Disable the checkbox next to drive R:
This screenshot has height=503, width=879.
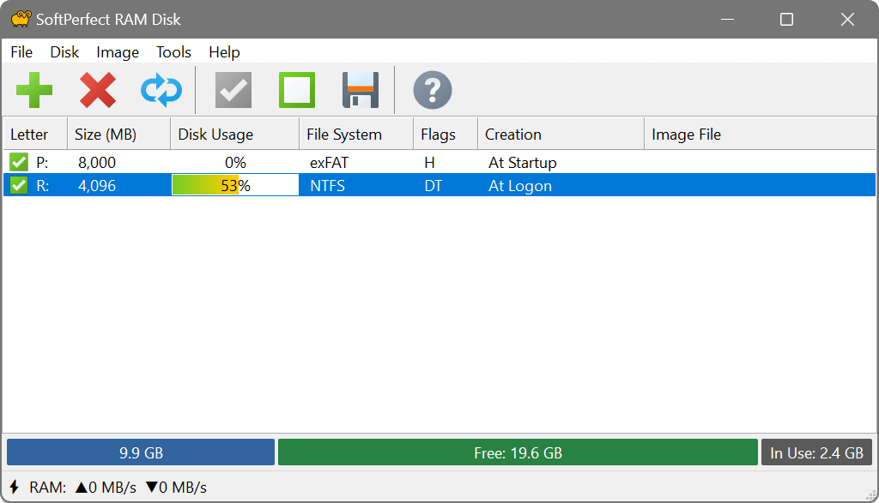click(18, 184)
